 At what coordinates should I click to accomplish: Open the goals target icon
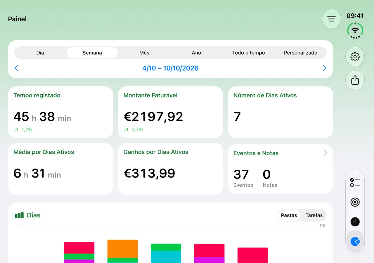(x=355, y=202)
